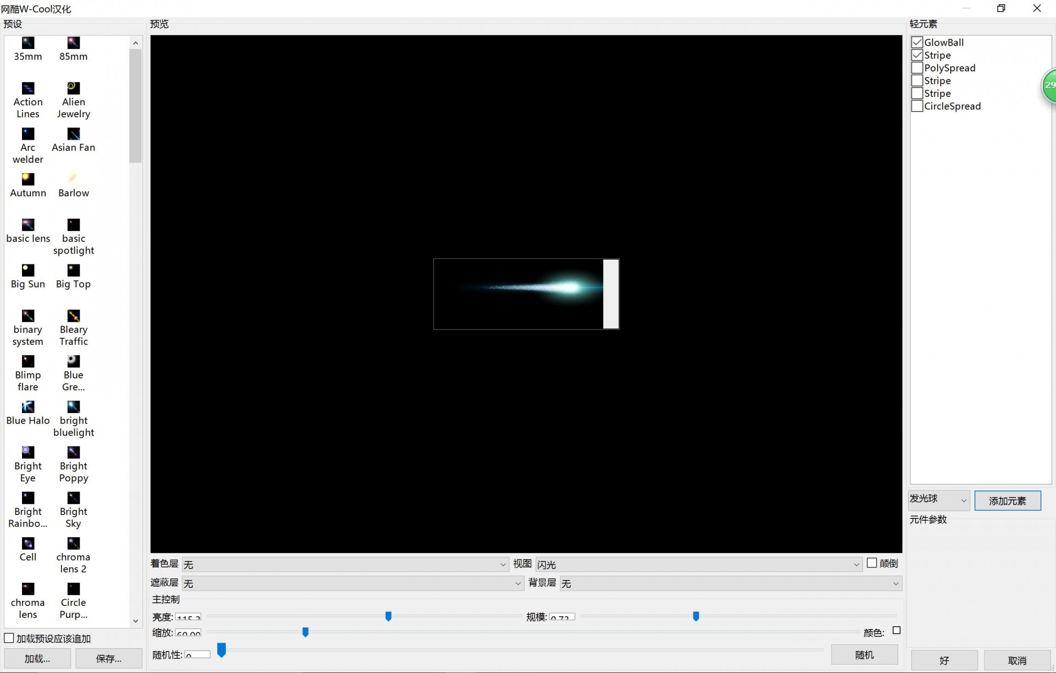The height and width of the screenshot is (673, 1056).
Task: Pick the Action Lines preset icon
Action: [x=28, y=89]
